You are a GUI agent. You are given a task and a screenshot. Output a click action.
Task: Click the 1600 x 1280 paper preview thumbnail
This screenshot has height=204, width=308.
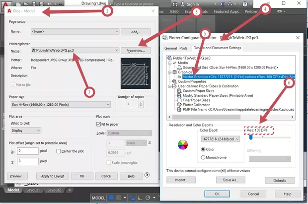(x=136, y=73)
